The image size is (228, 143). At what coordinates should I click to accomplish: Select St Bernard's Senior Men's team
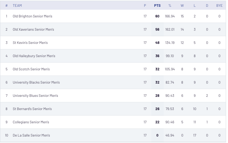click(x=32, y=109)
